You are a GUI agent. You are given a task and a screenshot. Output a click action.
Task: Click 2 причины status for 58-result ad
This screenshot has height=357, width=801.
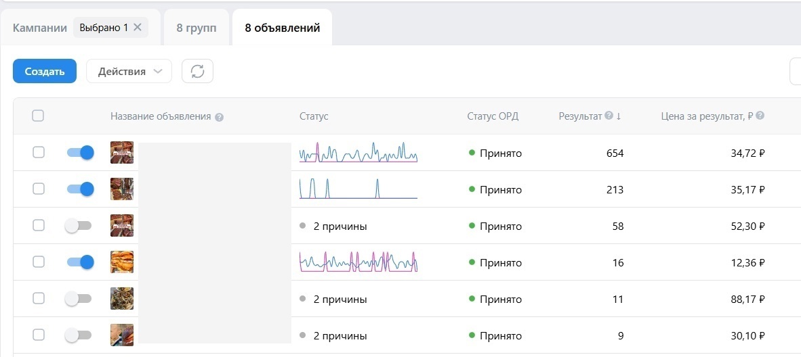[340, 226]
